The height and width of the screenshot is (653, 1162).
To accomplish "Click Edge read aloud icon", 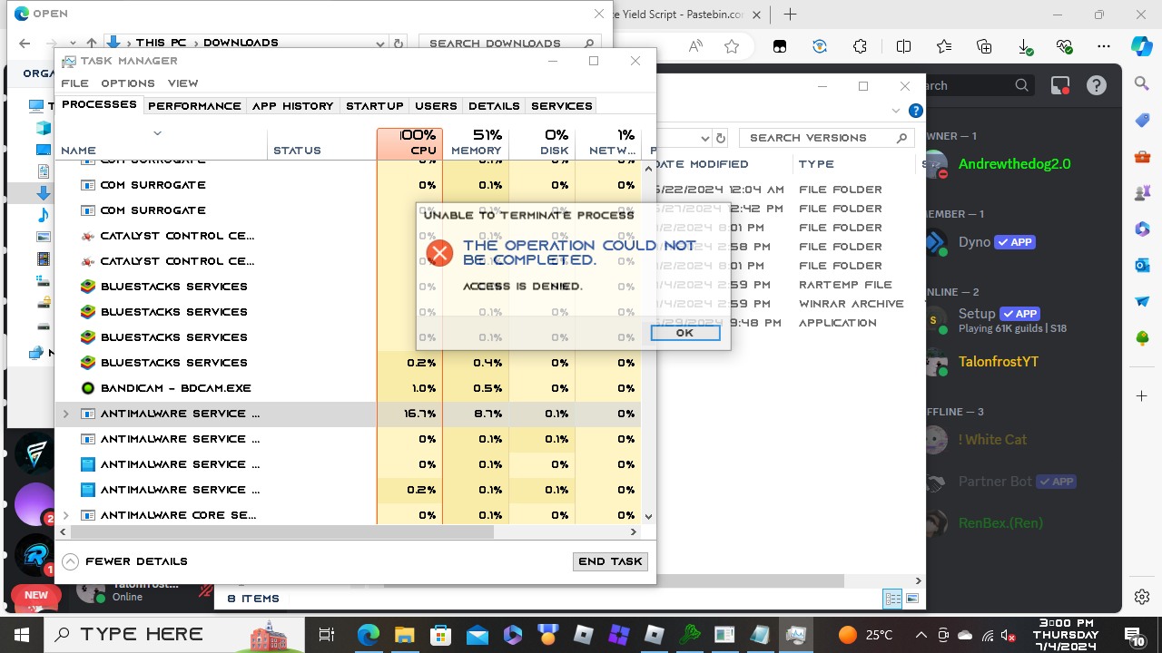I will (695, 46).
